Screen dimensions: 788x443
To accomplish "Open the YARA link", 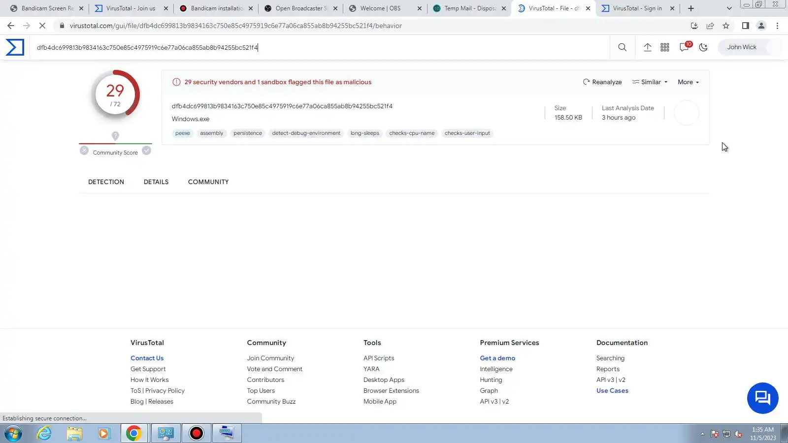I will coord(371,369).
